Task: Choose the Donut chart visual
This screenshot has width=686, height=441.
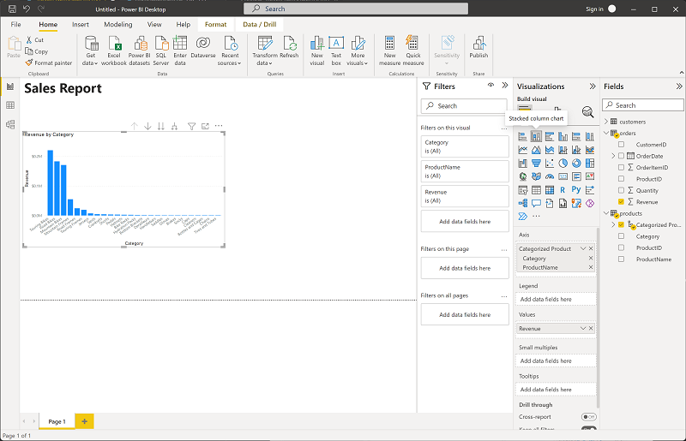Action: [576, 164]
